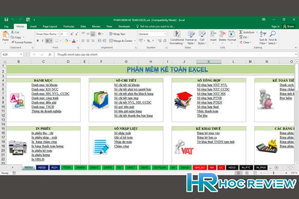Click the red Font Color A icon
This screenshot has width=299, height=199.
pos(74,41)
